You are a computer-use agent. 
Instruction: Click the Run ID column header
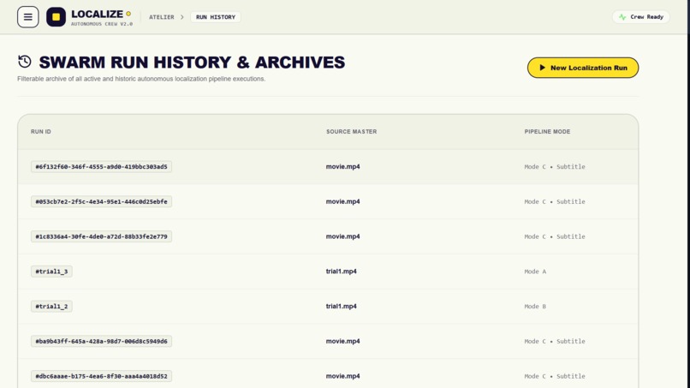click(x=41, y=132)
